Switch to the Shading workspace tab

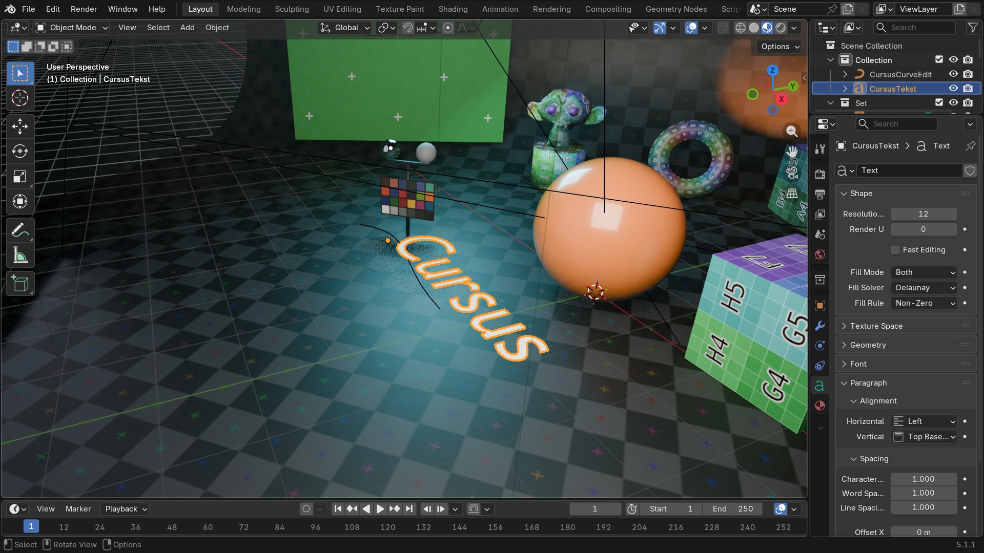coord(453,9)
